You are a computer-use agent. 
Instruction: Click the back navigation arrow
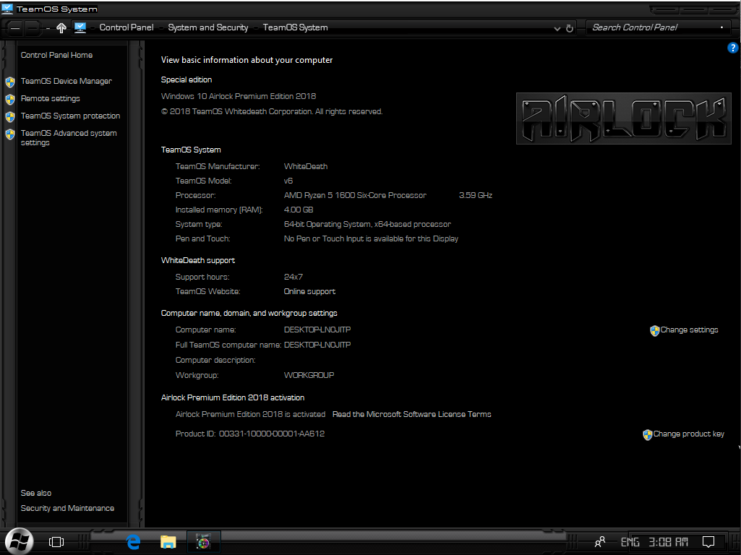15,28
